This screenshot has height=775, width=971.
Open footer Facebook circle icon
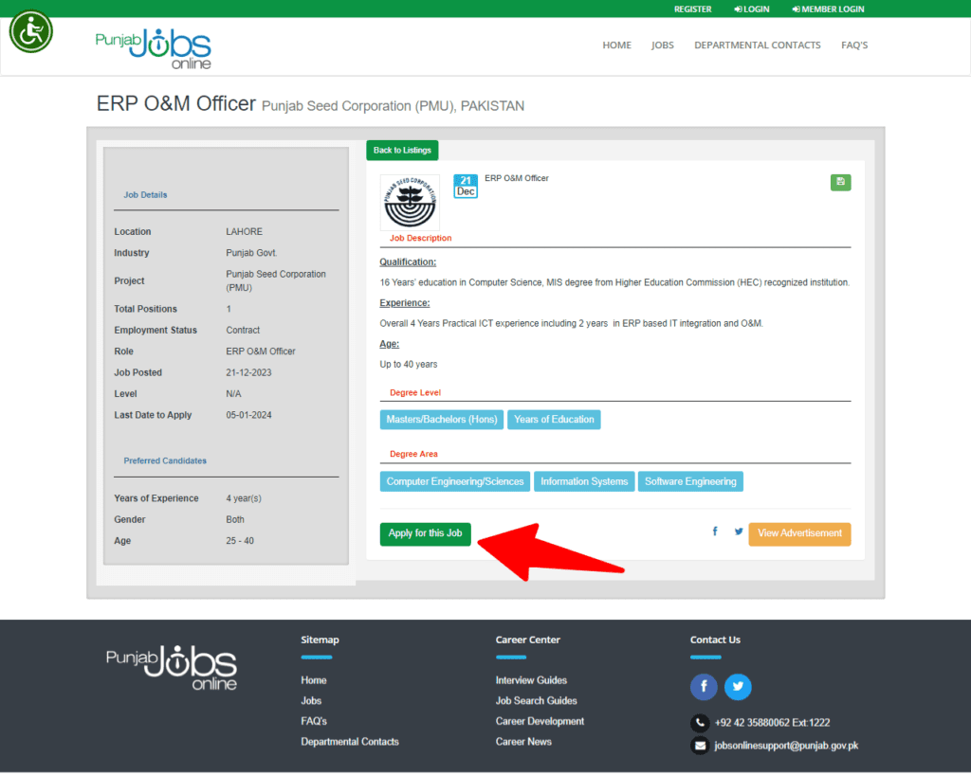tap(704, 687)
